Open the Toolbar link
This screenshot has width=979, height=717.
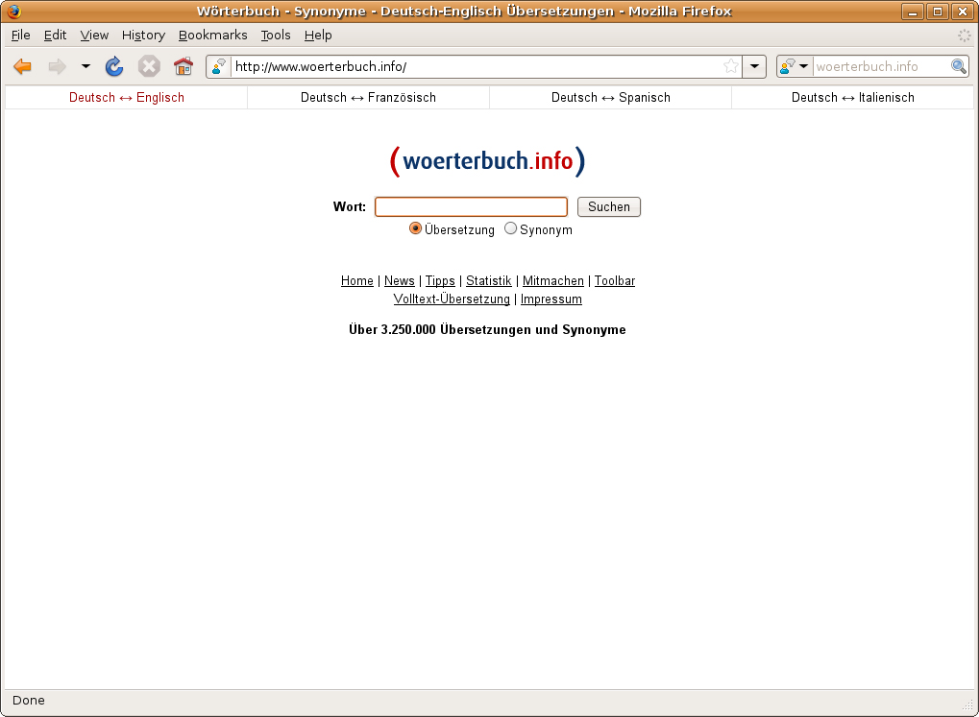click(x=614, y=281)
